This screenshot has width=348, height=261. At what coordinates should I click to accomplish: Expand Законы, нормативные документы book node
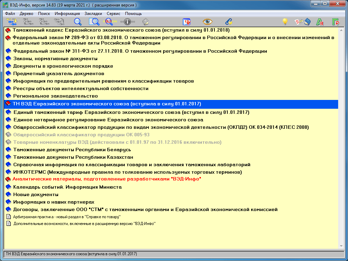pyautogui.click(x=8, y=59)
